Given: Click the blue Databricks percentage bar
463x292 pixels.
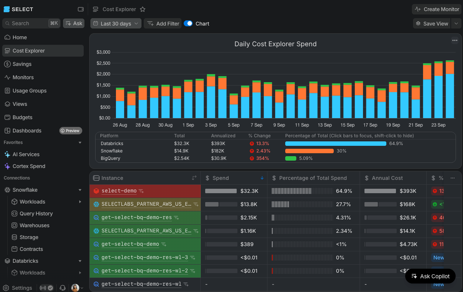Looking at the screenshot, I should 336,144.
